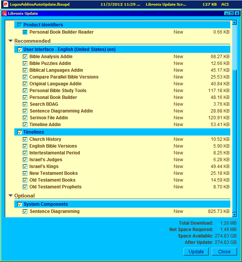Click the 117.18 KB size value

219,91
